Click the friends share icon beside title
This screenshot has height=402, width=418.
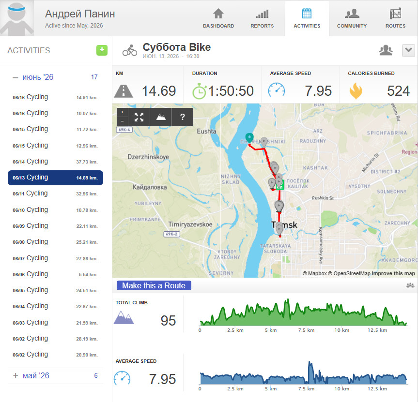pyautogui.click(x=386, y=50)
